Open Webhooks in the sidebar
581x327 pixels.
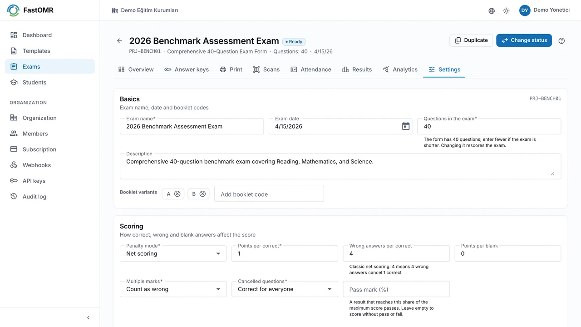50,165
